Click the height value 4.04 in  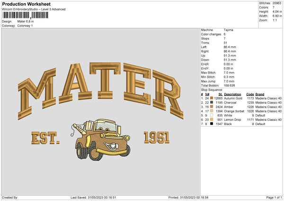(x=277, y=11)
